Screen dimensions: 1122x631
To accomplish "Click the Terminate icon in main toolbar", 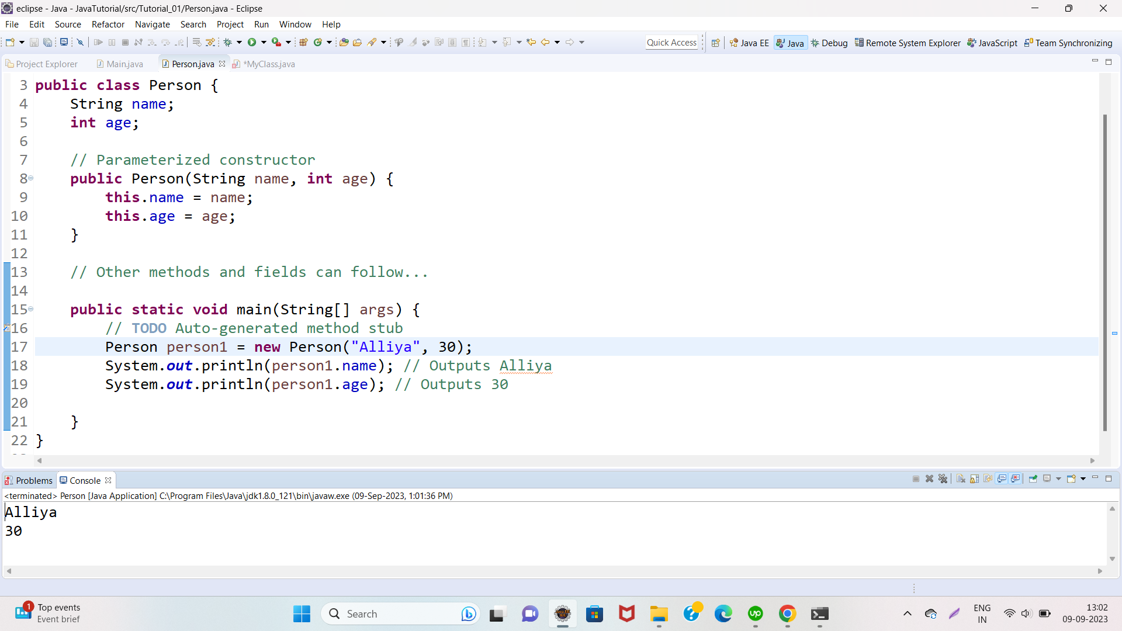I will [125, 42].
